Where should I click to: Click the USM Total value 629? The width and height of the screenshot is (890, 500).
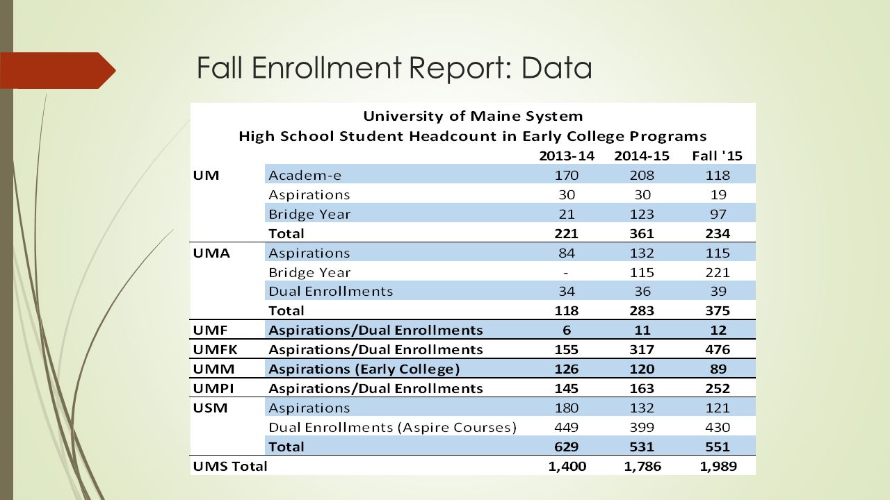pyautogui.click(x=567, y=446)
